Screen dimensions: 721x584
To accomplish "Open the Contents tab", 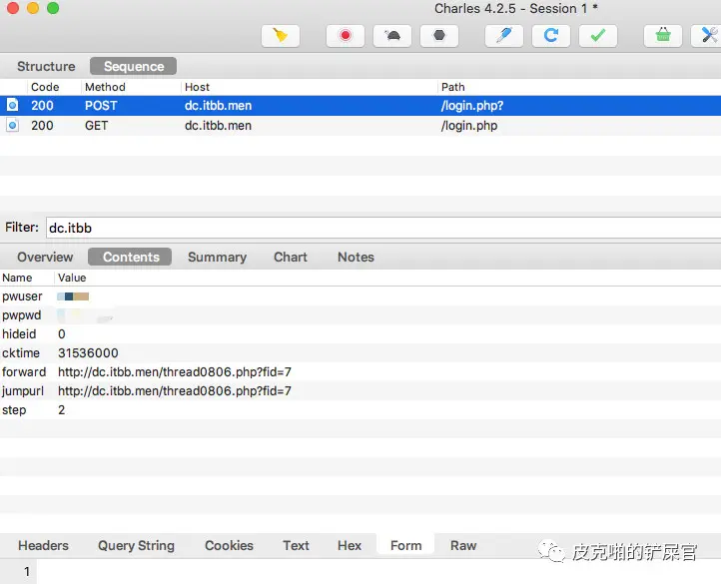I will point(130,257).
